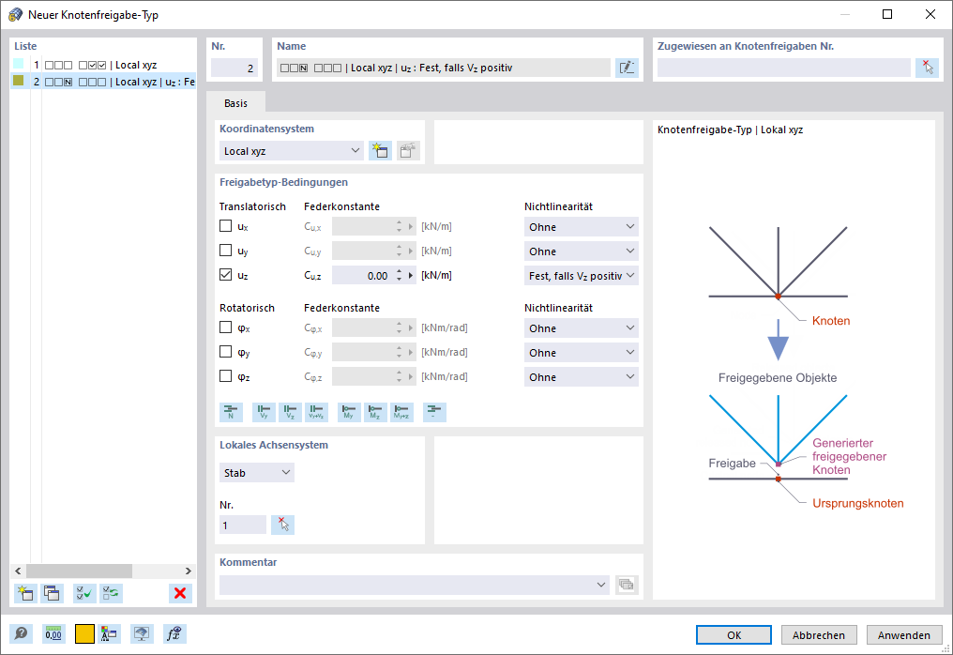953x655 pixels.
Task: Enable the φx rotational checkbox
Action: pyautogui.click(x=225, y=327)
